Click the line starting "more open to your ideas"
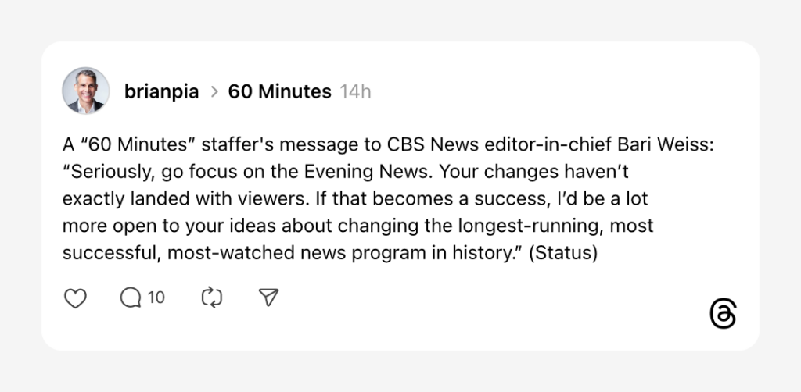Screen dimensions: 801x392 click(x=357, y=226)
